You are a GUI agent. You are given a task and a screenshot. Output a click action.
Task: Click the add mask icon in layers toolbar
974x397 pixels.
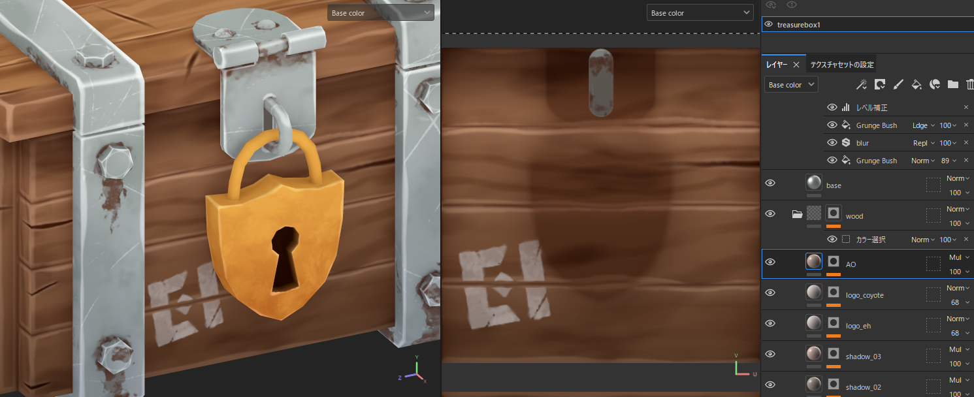pos(880,84)
